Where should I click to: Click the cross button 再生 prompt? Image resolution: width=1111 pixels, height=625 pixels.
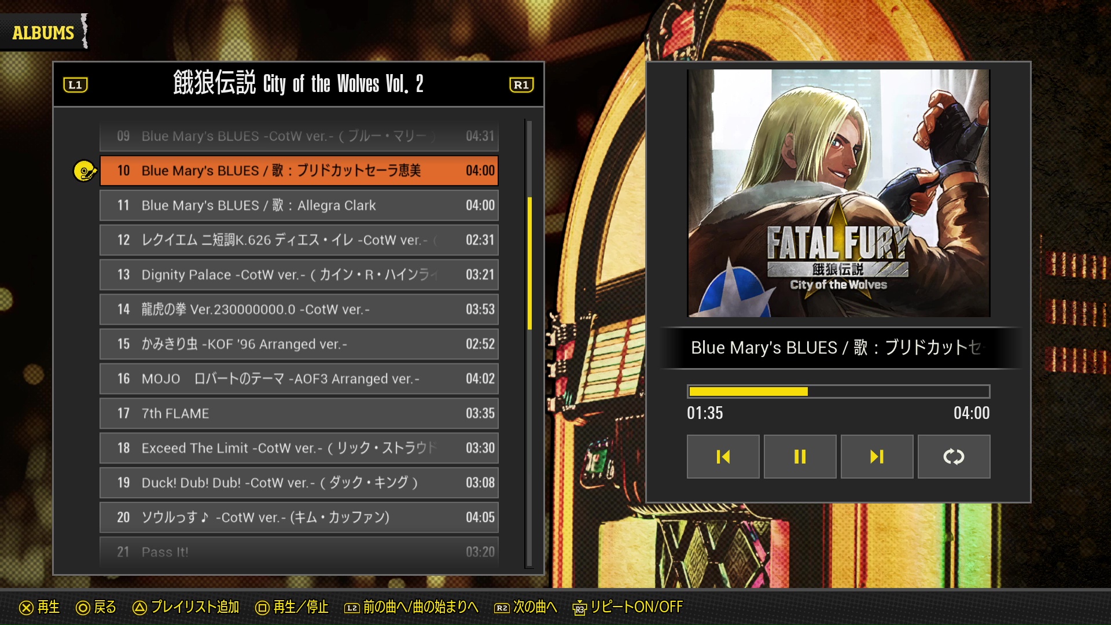[x=39, y=607]
